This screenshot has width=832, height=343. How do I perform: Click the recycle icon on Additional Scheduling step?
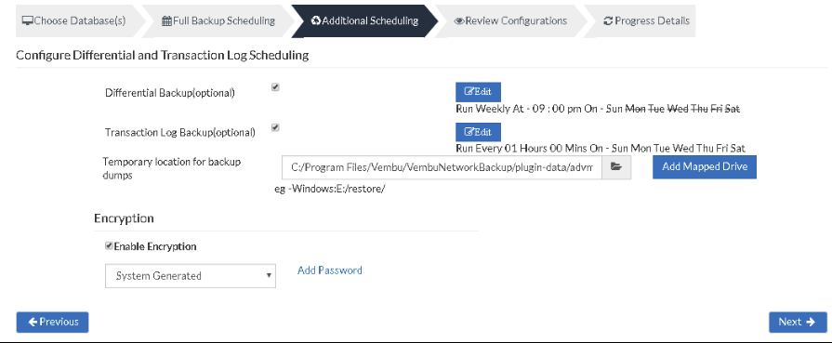[x=316, y=21]
